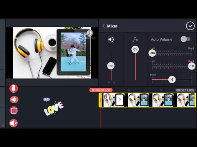Click the Pitch label
Viewport: 197px width, 147px height.
pos(153,75)
